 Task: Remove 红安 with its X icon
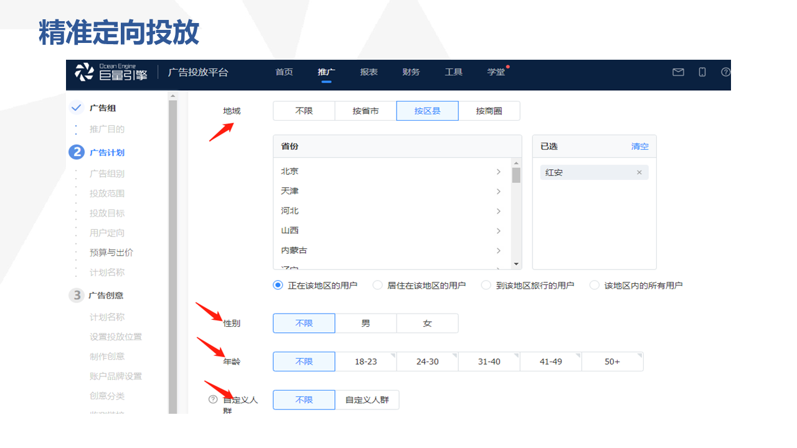click(x=639, y=172)
